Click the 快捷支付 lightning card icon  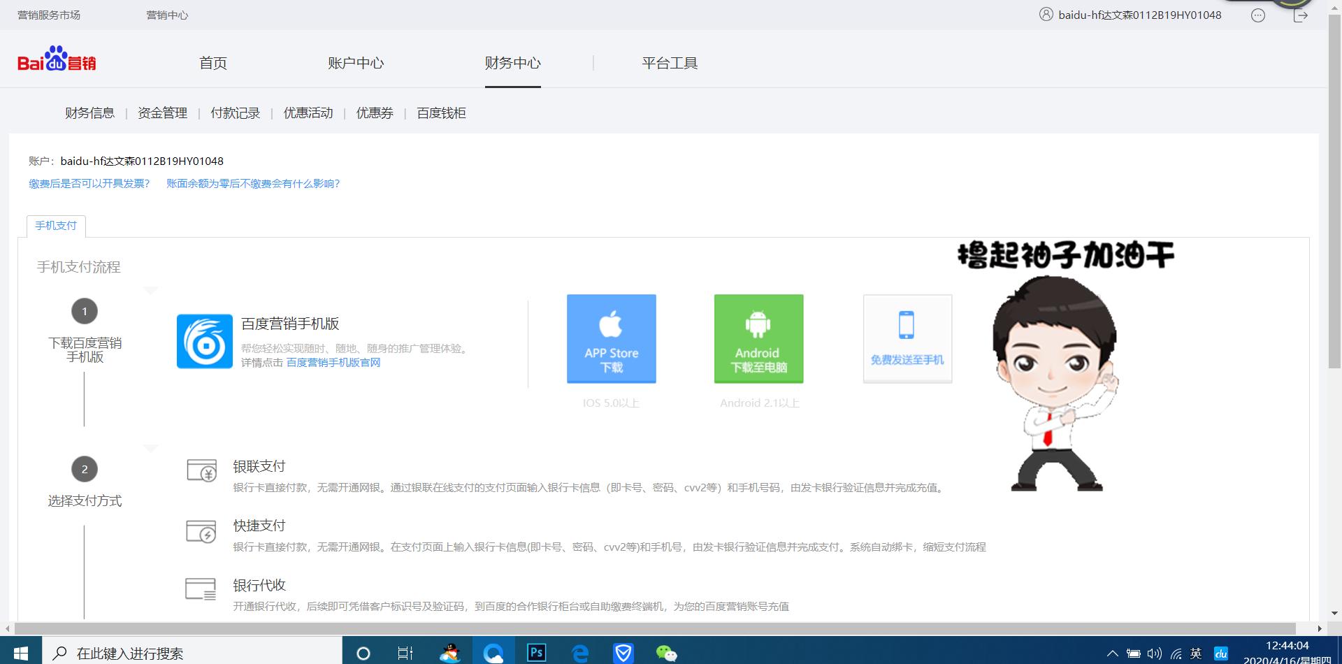tap(202, 532)
